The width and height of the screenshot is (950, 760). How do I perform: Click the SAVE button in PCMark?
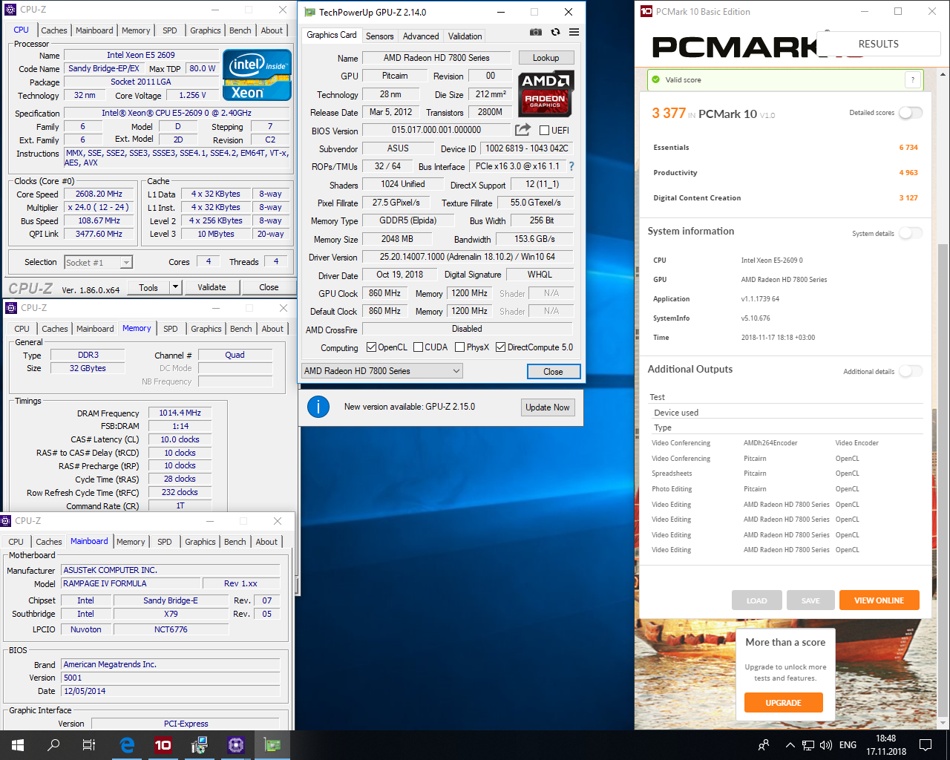click(x=810, y=600)
